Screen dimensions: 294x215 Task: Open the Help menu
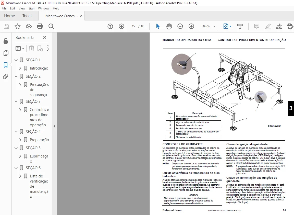coord(56,8)
